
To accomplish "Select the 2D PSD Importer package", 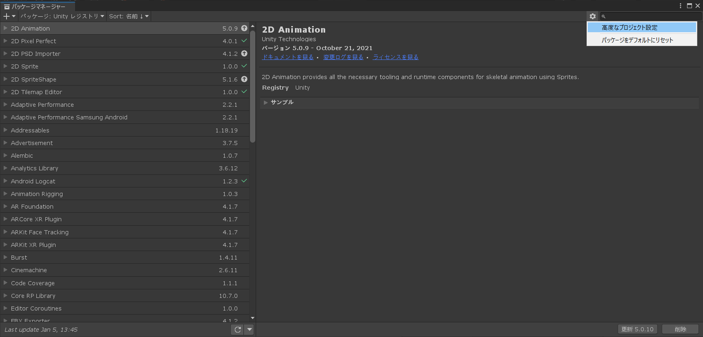I will point(125,53).
